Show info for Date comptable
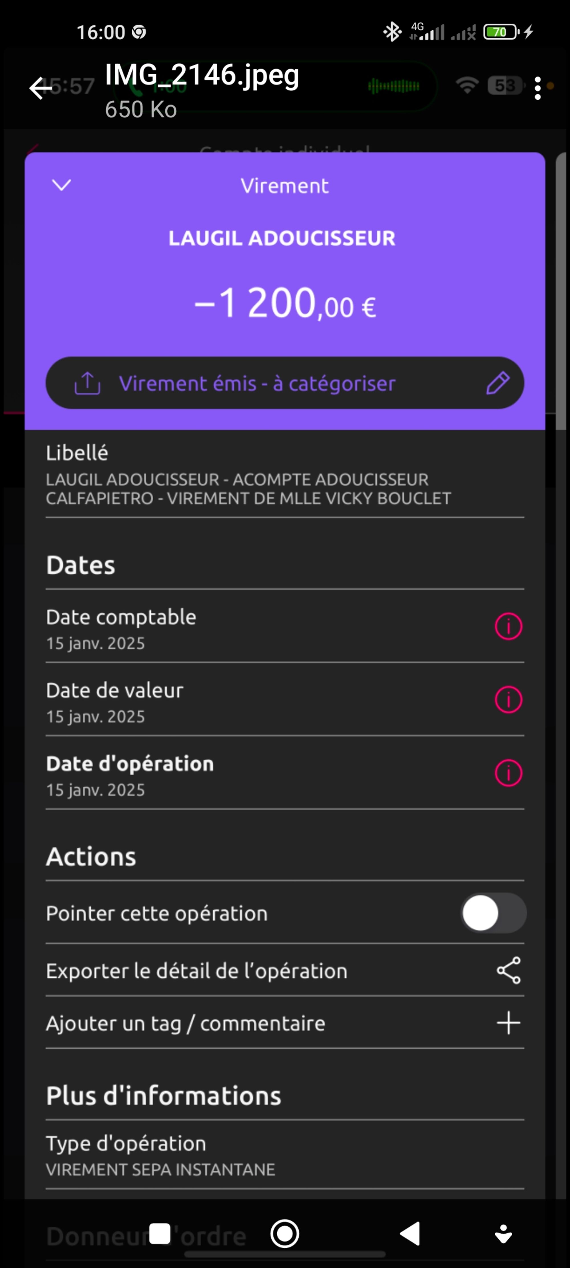Viewport: 570px width, 1268px height. 508,626
